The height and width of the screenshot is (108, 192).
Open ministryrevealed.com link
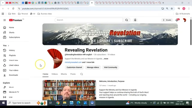coord(73,62)
